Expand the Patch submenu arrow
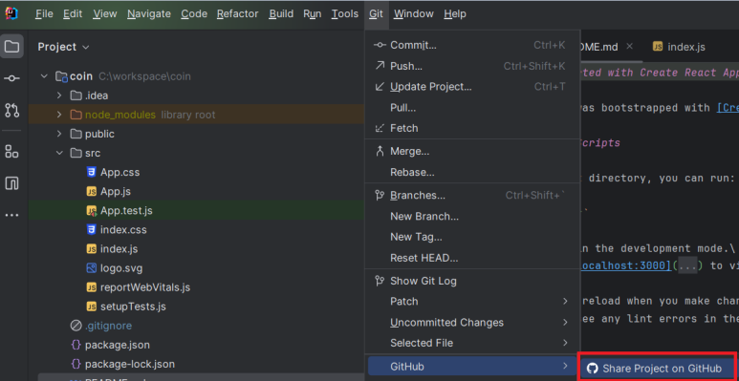This screenshot has height=381, width=739. [565, 302]
